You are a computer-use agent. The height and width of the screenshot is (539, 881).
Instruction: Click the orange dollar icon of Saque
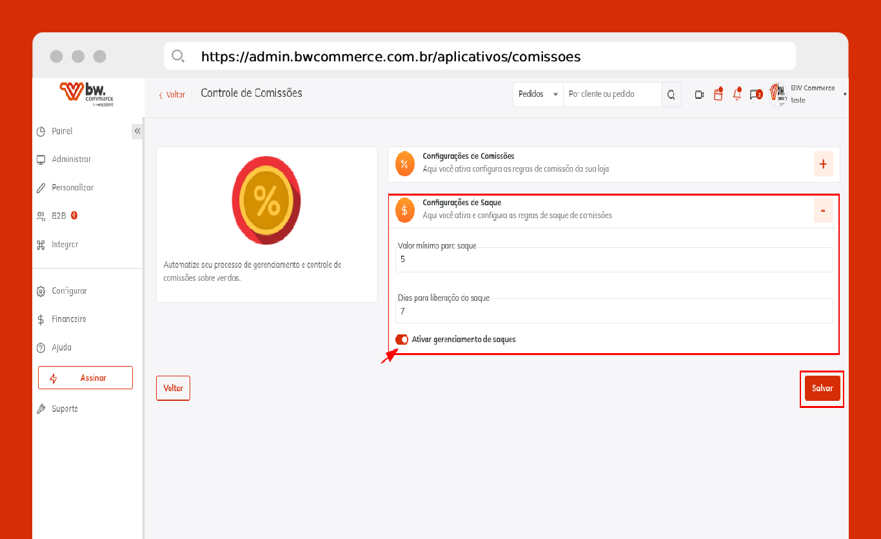404,210
